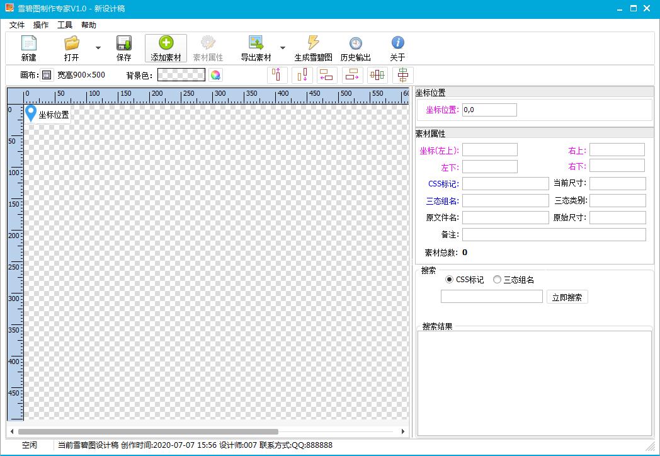The height and width of the screenshot is (456, 660).
Task: Select the horizontal center alignment tool
Action: [x=377, y=75]
